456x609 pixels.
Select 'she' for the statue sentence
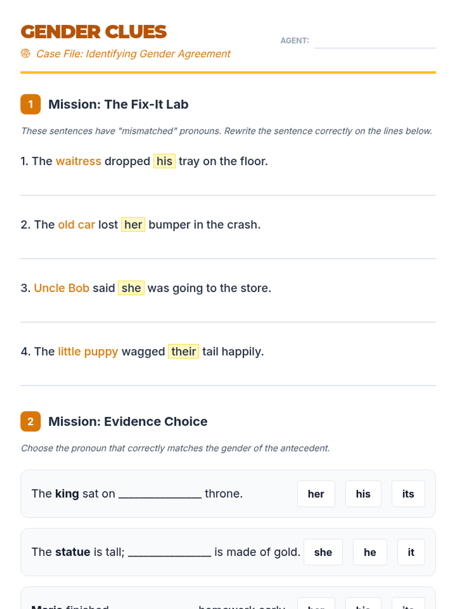(323, 552)
